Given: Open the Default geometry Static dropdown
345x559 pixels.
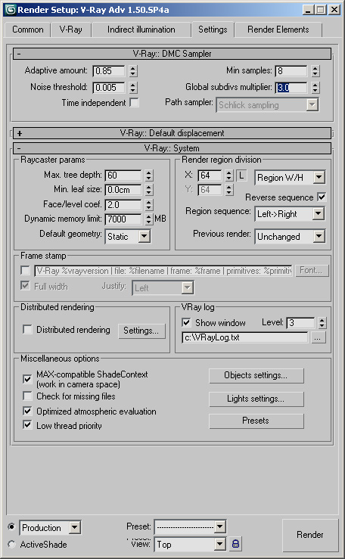Looking at the screenshot, I should pos(128,236).
